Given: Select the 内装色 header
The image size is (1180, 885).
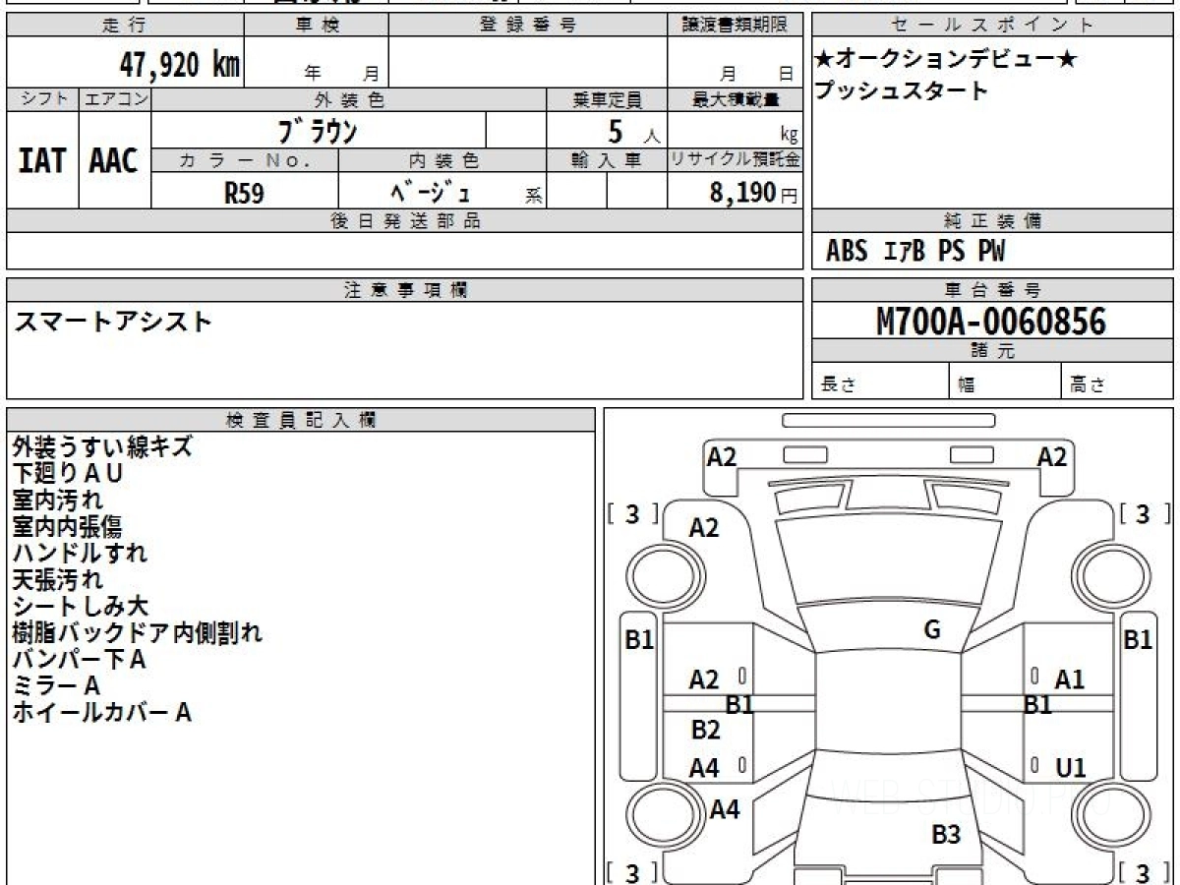Looking at the screenshot, I should 443,160.
